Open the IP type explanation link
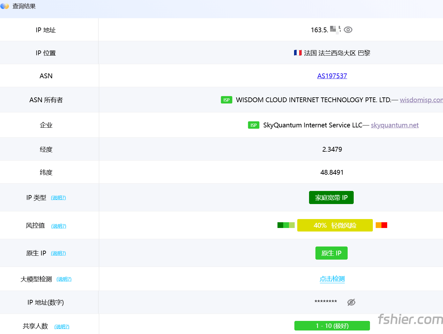This screenshot has width=443, height=334. tap(58, 198)
